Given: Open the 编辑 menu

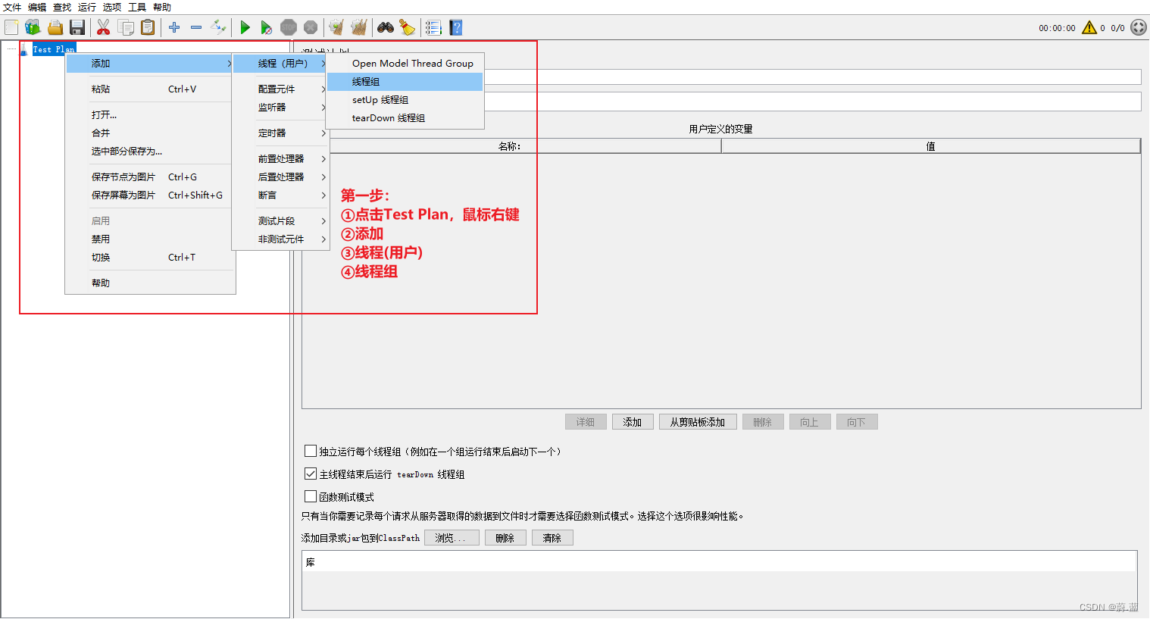Looking at the screenshot, I should click(x=37, y=8).
